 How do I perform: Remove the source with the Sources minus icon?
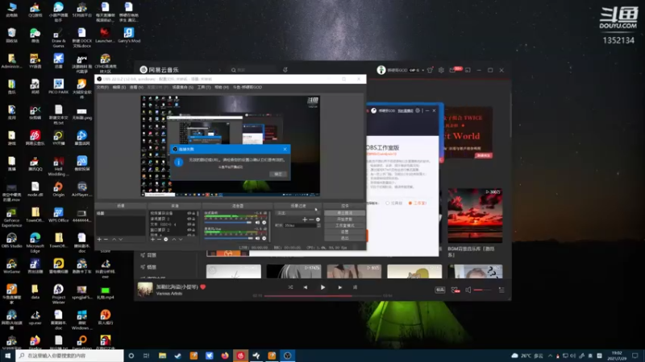[x=159, y=239]
